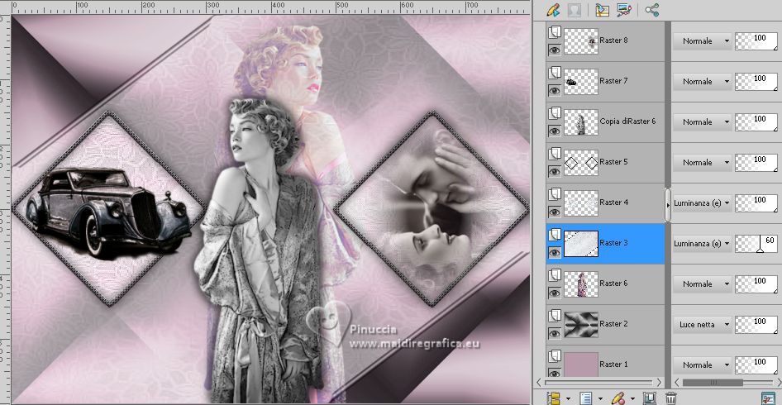Click the Raster 1 pink color thumbnail

pos(581,364)
